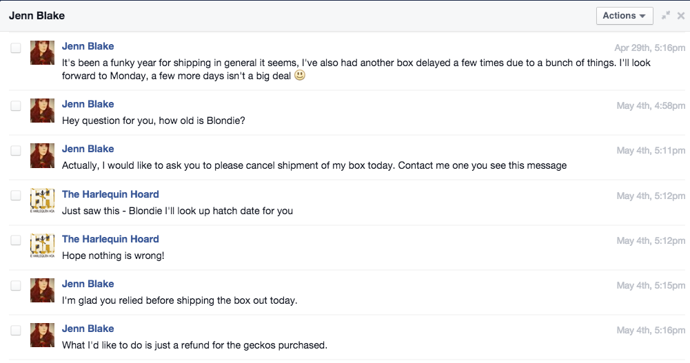Click Jenn Blake name above the refund message
Screen dimensions: 690x363
click(88, 329)
